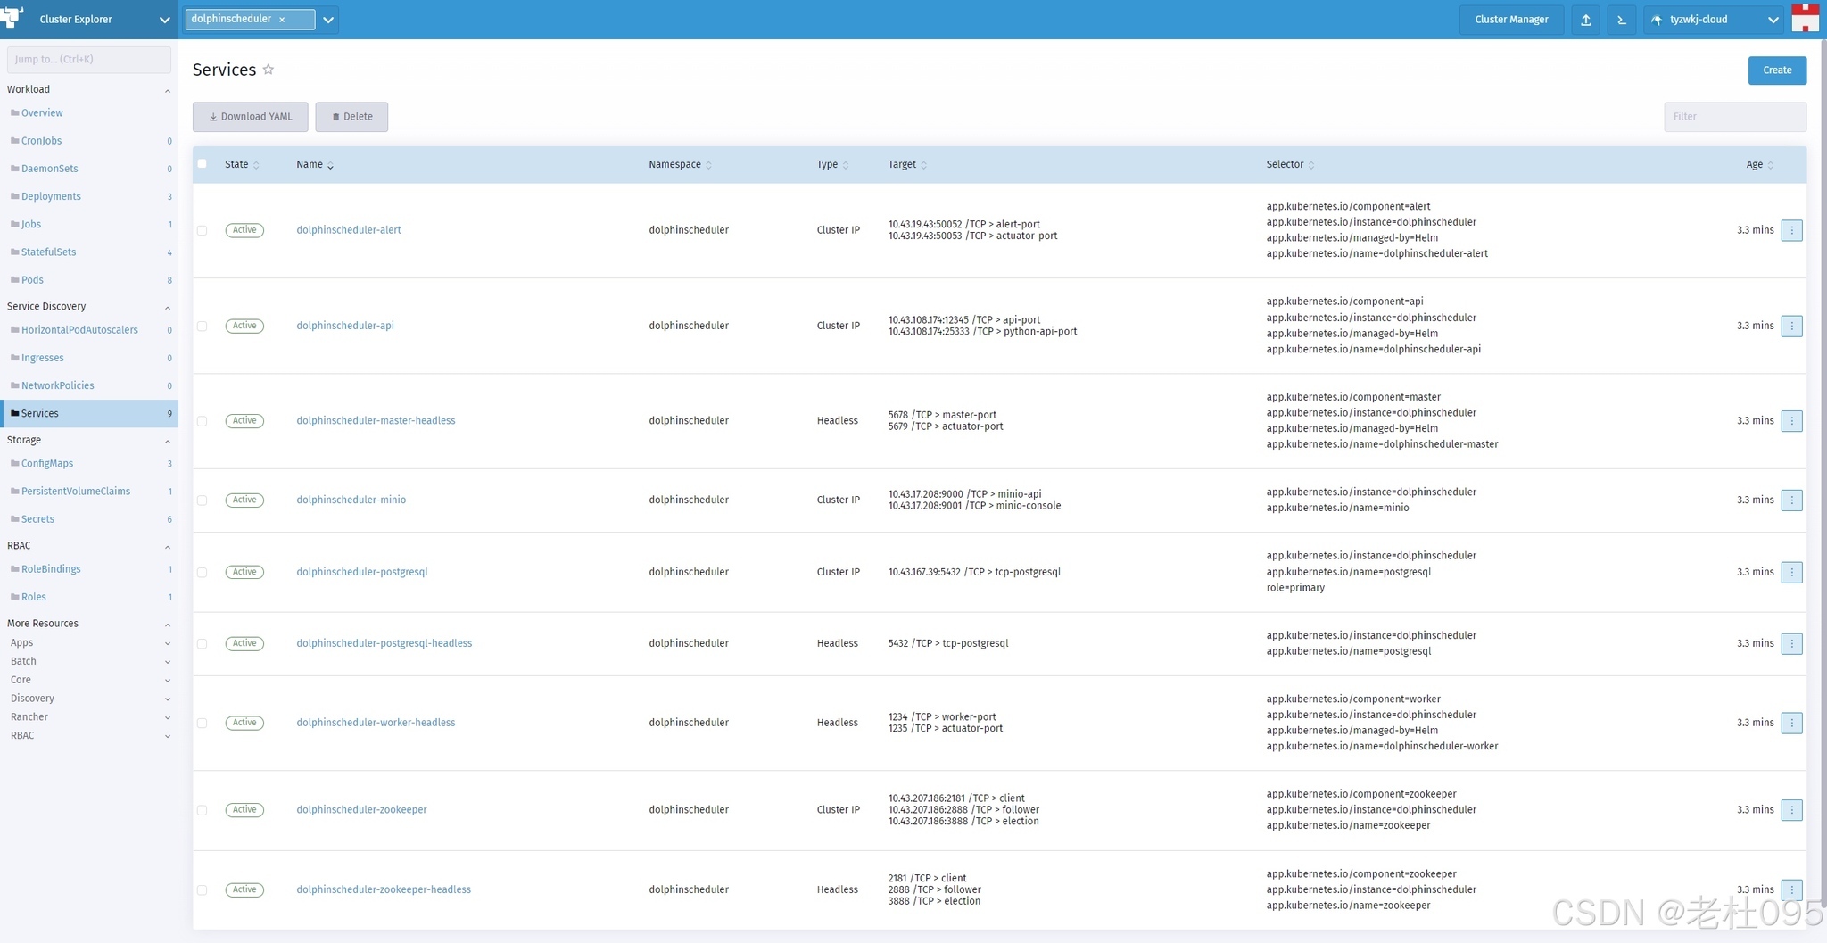Viewport: 1827px width, 943px height.
Task: Select all services with header checkbox
Action: pyautogui.click(x=202, y=164)
